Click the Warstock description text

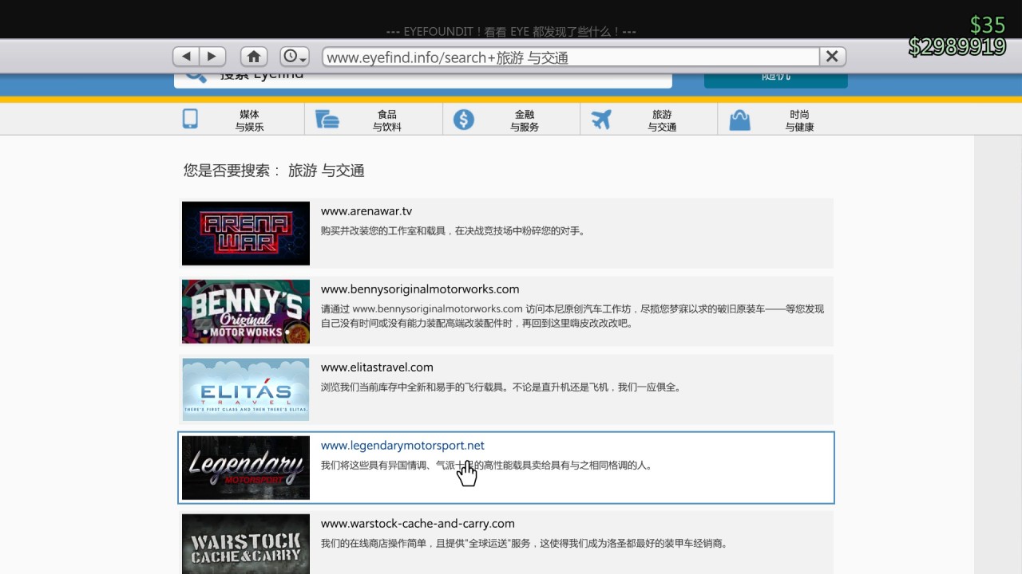pyautogui.click(x=524, y=544)
